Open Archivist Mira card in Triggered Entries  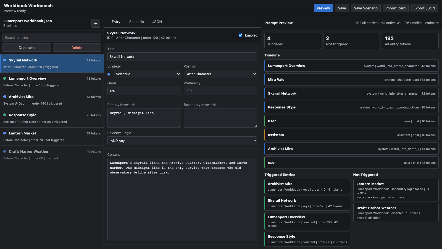click(x=307, y=186)
